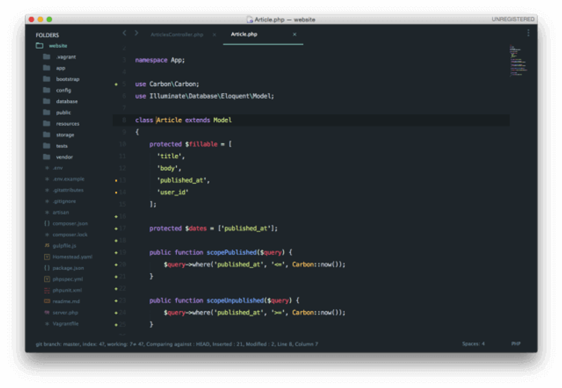Switch to the ArticlesController.php tab
This screenshot has width=562, height=388.
pyautogui.click(x=177, y=35)
